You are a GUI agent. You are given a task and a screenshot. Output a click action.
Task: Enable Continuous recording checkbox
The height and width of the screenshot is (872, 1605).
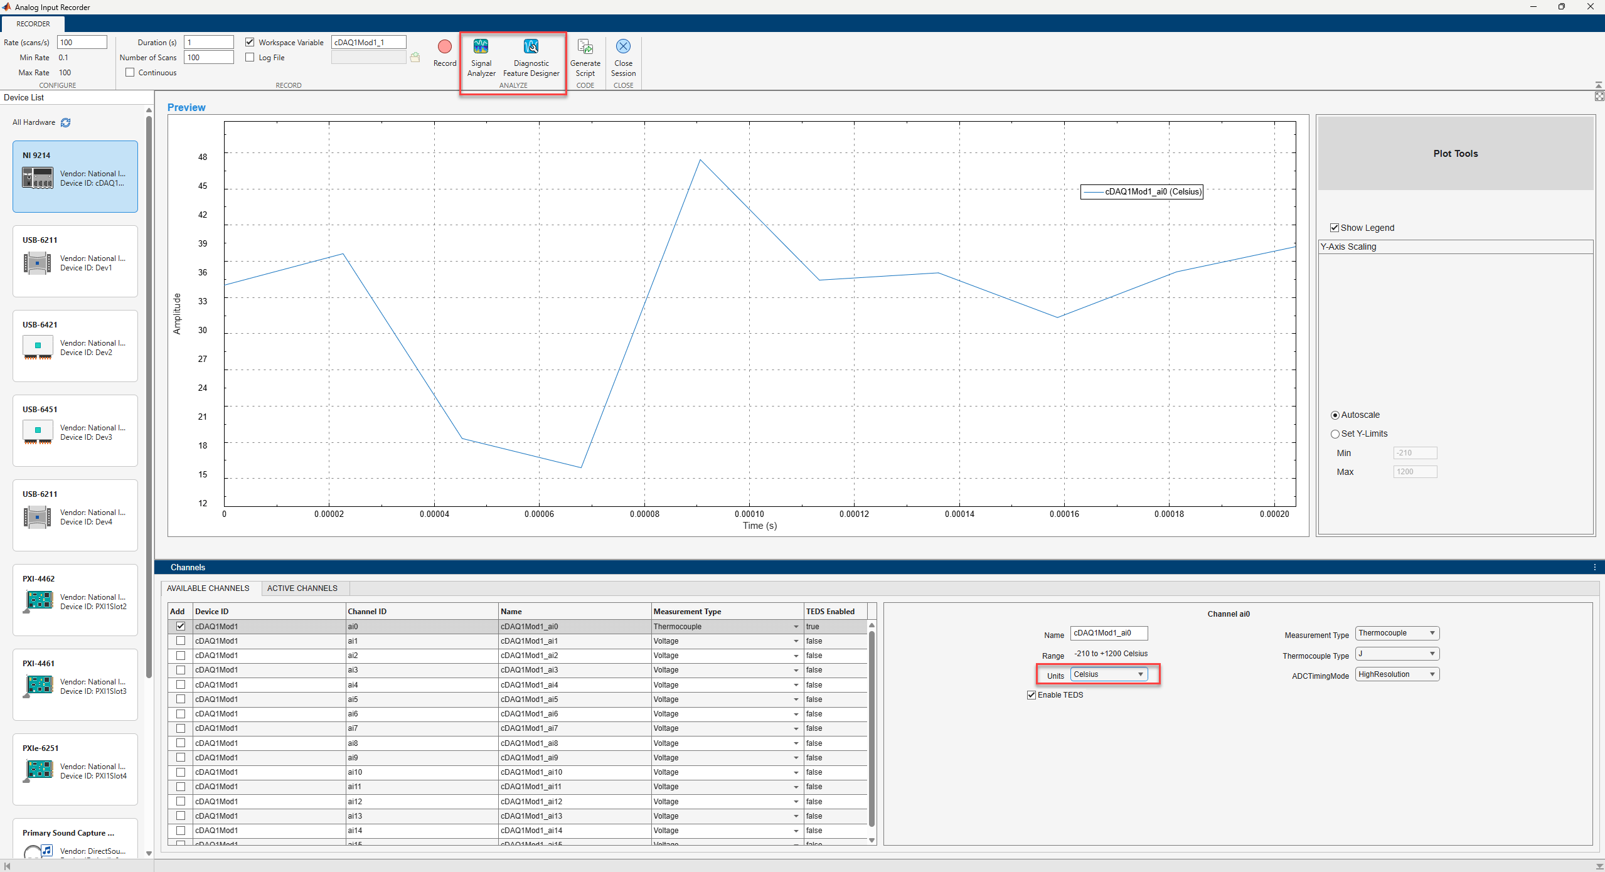[x=130, y=72]
